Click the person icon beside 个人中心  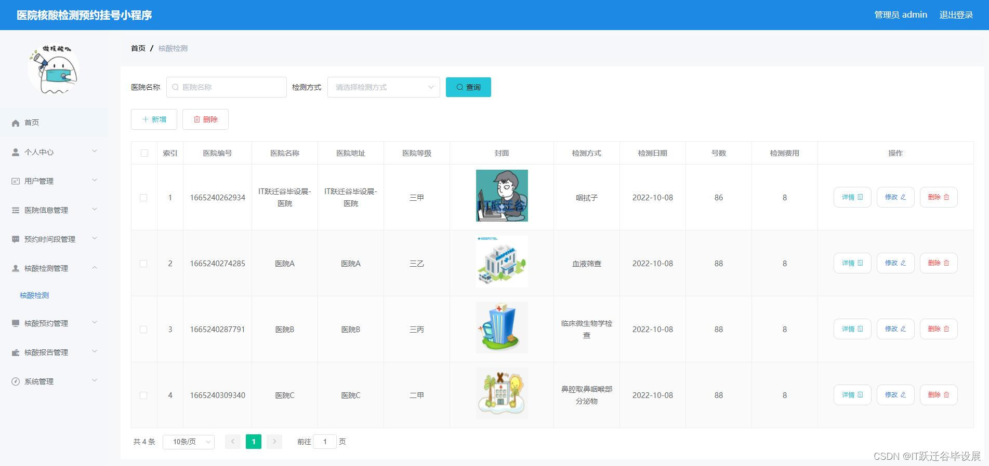[16, 152]
